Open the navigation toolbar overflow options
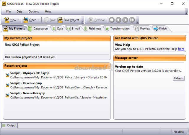This screenshot has height=135, width=189. point(138,22)
